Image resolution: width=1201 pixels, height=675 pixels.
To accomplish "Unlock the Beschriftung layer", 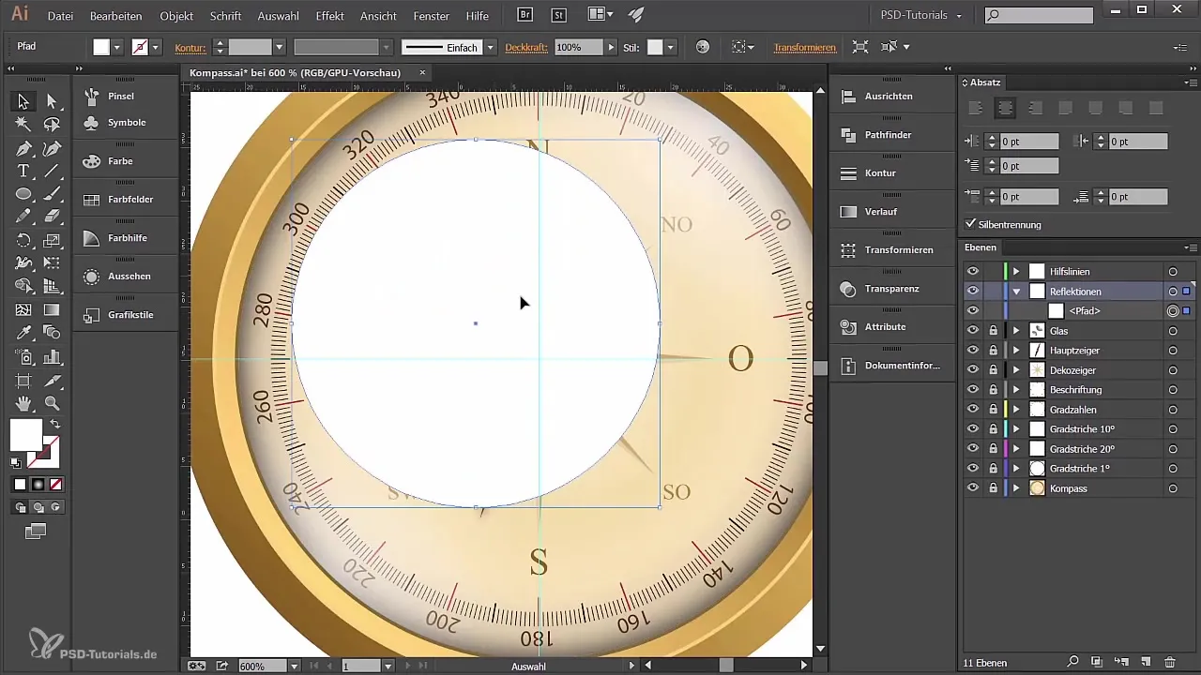I will [x=993, y=389].
